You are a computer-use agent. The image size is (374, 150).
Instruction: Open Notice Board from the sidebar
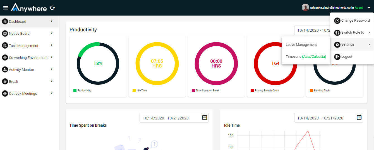30,33
